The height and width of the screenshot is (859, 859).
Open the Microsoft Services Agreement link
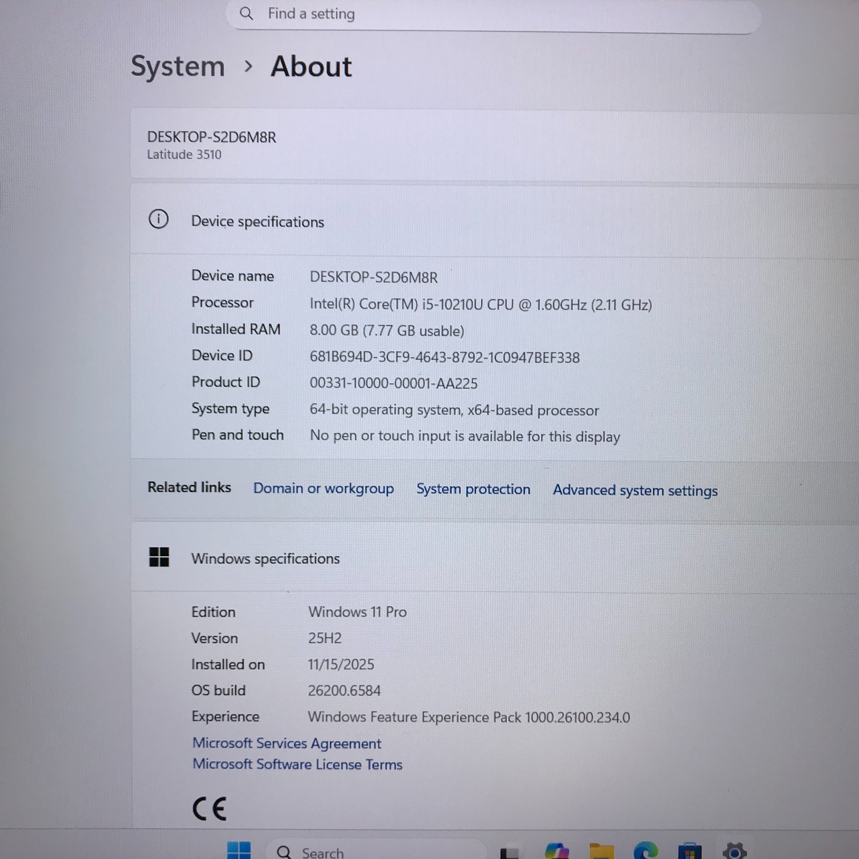point(287,743)
